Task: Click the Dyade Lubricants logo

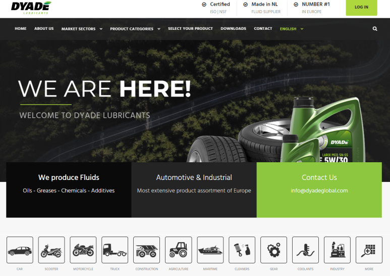Action: pyautogui.click(x=31, y=8)
